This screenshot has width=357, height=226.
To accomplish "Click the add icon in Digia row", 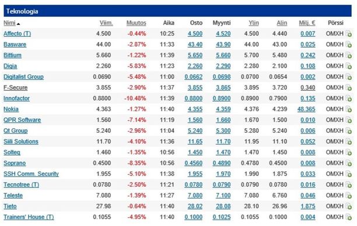I will pyautogui.click(x=349, y=66).
